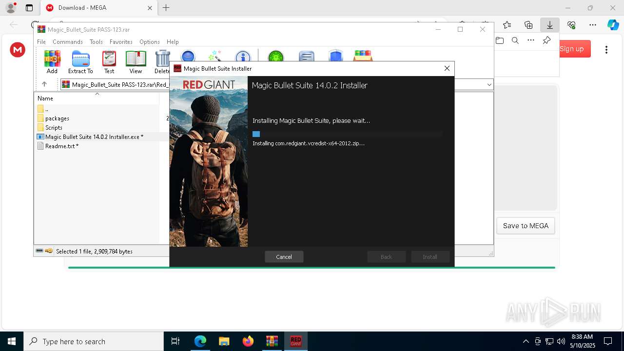Select Magic Bullet Suite 14.0.2 Installer.exe file
Image resolution: width=624 pixels, height=351 pixels.
point(94,137)
